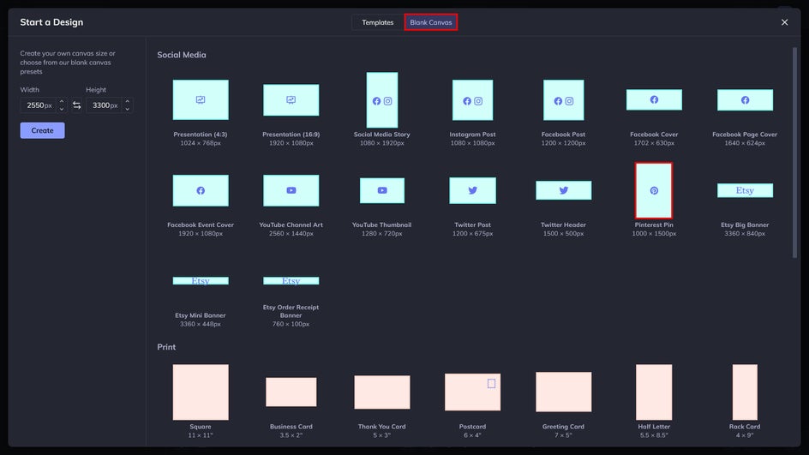Select the Blank Canvas tab

click(431, 22)
